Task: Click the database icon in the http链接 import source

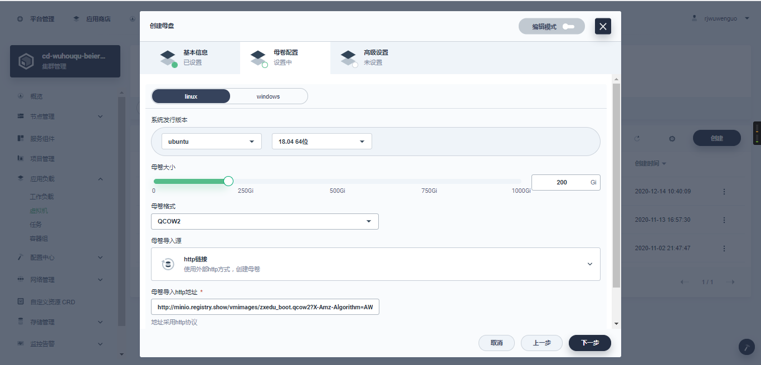Action: pos(167,264)
